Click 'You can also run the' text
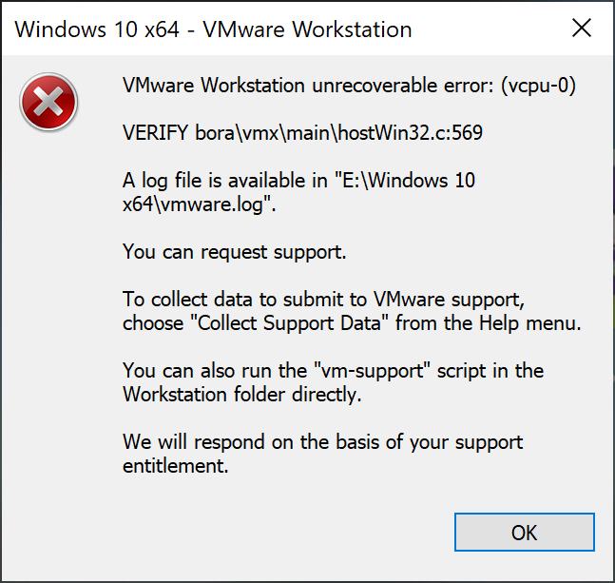Image resolution: width=615 pixels, height=583 pixels. [215, 371]
